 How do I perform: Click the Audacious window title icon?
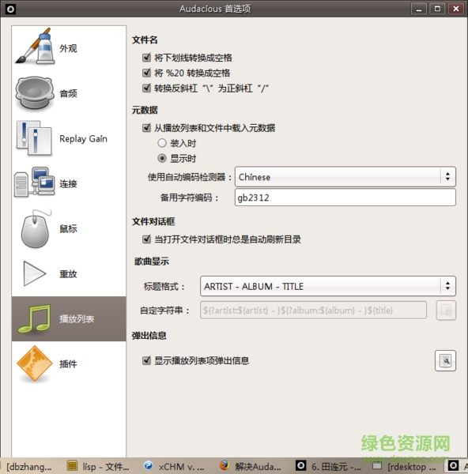10,9
